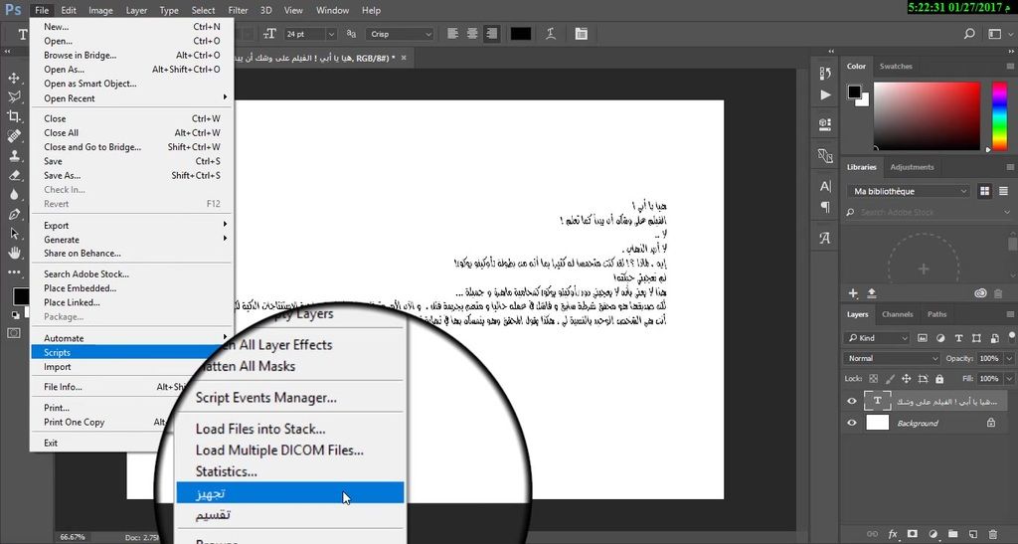The height and width of the screenshot is (544, 1018).
Task: Pick a color in the color field
Action: tap(928, 116)
